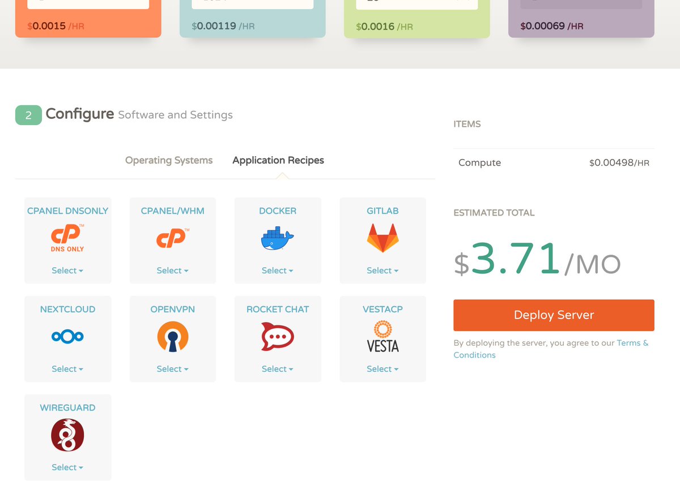Open Select dropdown under WIREGUARD
This screenshot has width=680, height=486.
(67, 467)
